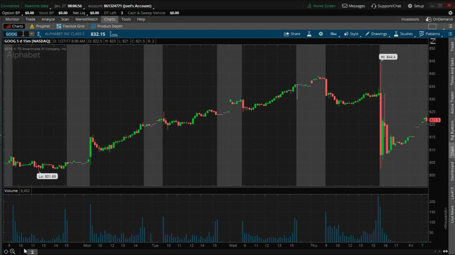Switch to the Trade tab
The image size is (455, 255).
[x=30, y=19]
